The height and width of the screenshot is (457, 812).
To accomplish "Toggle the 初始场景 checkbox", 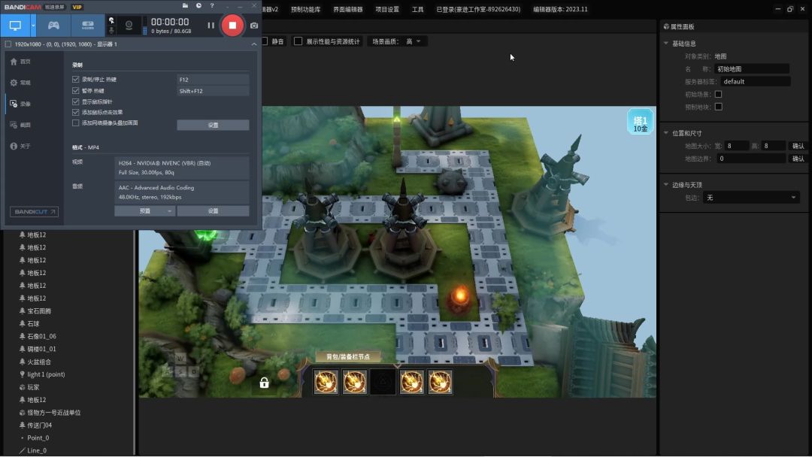I will click(x=718, y=94).
